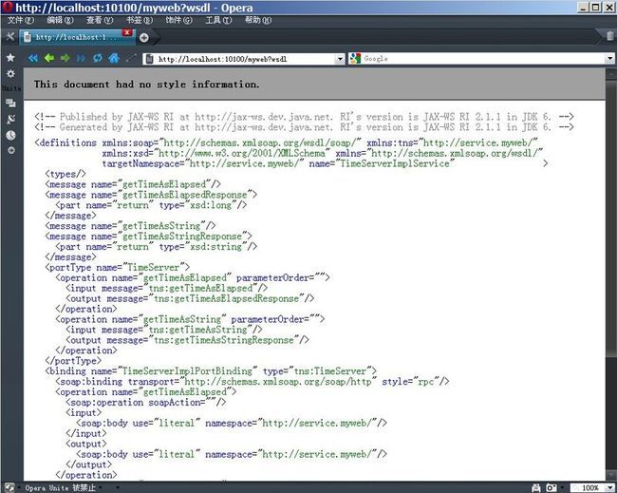Open the panels wrench icon beside tab bar
This screenshot has height=493, width=617.
point(9,37)
